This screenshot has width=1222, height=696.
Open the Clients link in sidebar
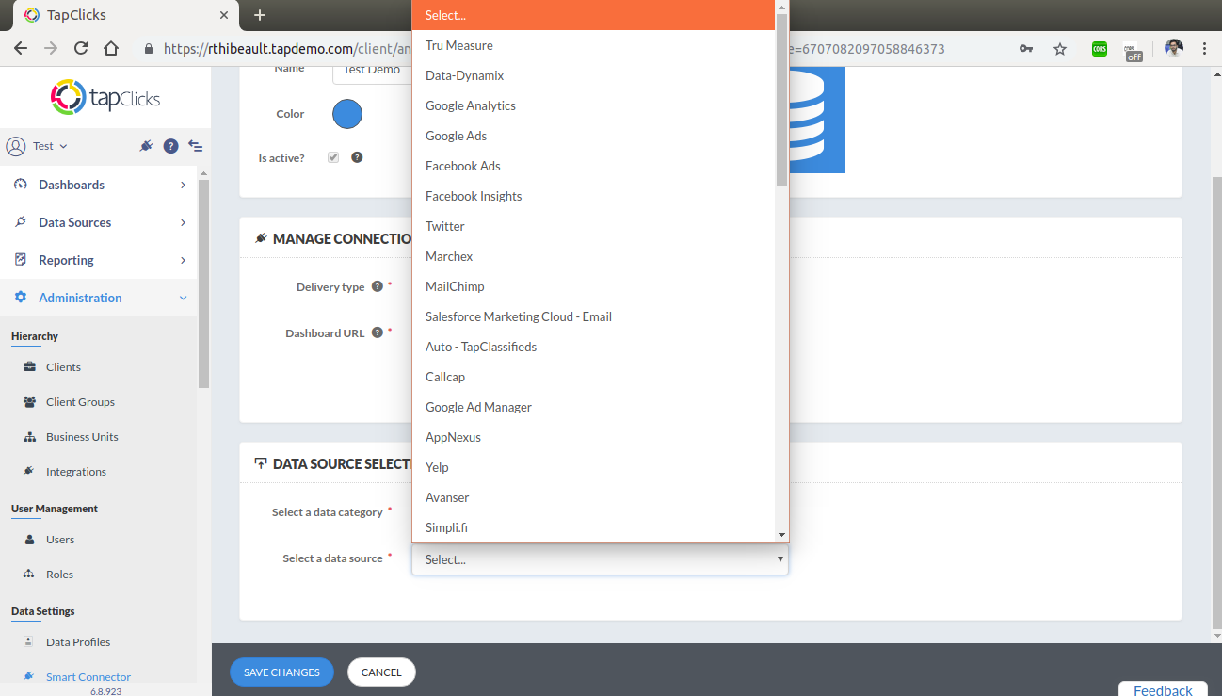(63, 367)
